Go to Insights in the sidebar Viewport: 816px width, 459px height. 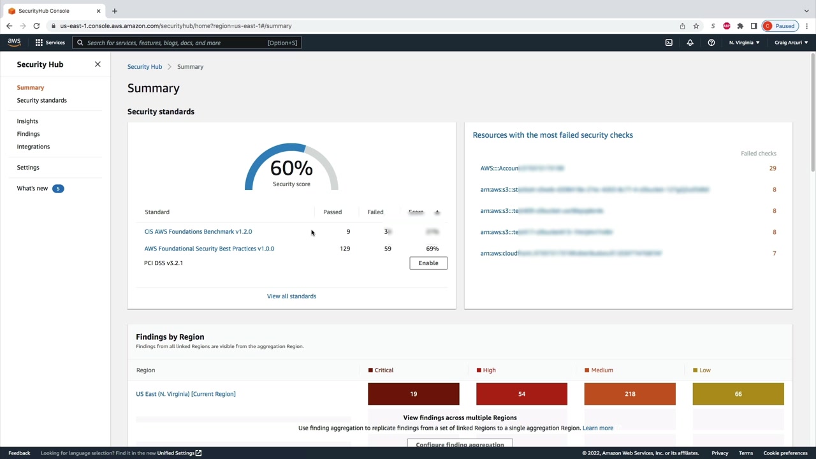27,121
